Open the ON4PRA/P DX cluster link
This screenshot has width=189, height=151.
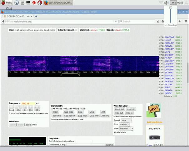(169, 37)
